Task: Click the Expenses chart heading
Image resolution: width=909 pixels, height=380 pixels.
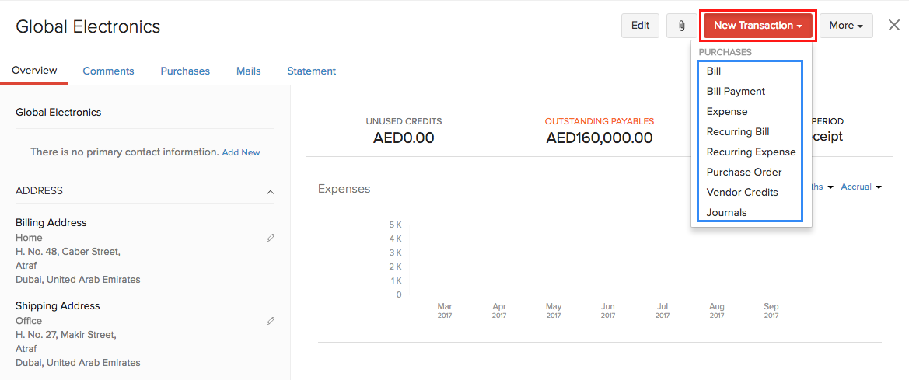Action: click(x=344, y=189)
